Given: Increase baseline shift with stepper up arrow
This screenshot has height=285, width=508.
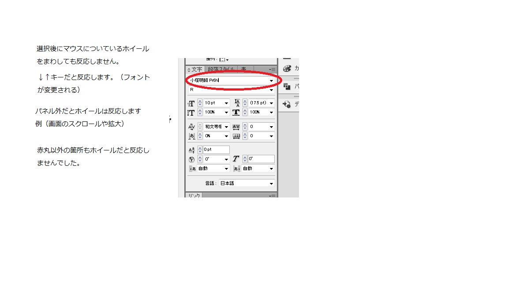Looking at the screenshot, I should 200,148.
